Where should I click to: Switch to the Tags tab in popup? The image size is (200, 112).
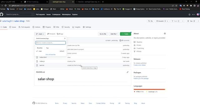coord(47,48)
